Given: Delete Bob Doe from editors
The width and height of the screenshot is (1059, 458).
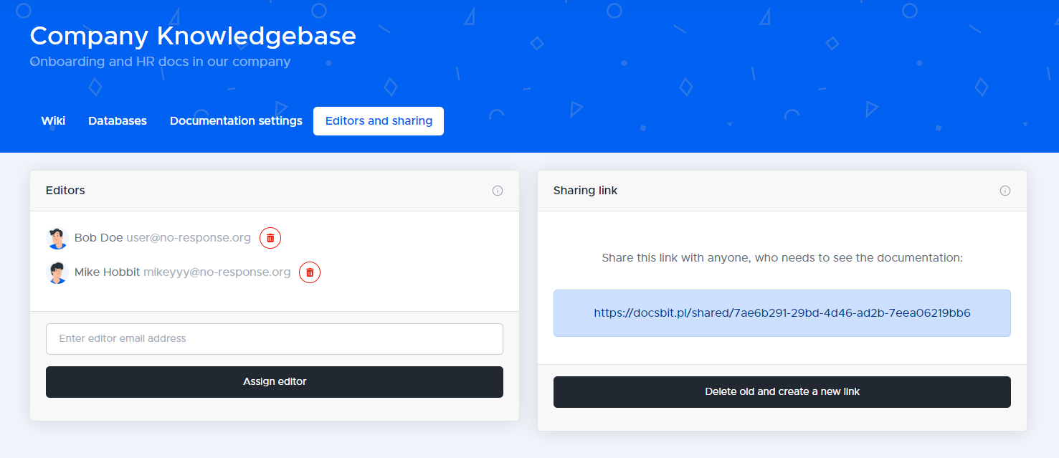Looking at the screenshot, I should (x=270, y=238).
